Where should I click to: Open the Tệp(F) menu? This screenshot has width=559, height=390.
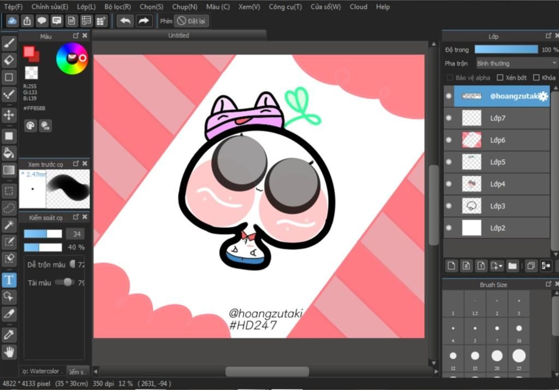point(13,7)
